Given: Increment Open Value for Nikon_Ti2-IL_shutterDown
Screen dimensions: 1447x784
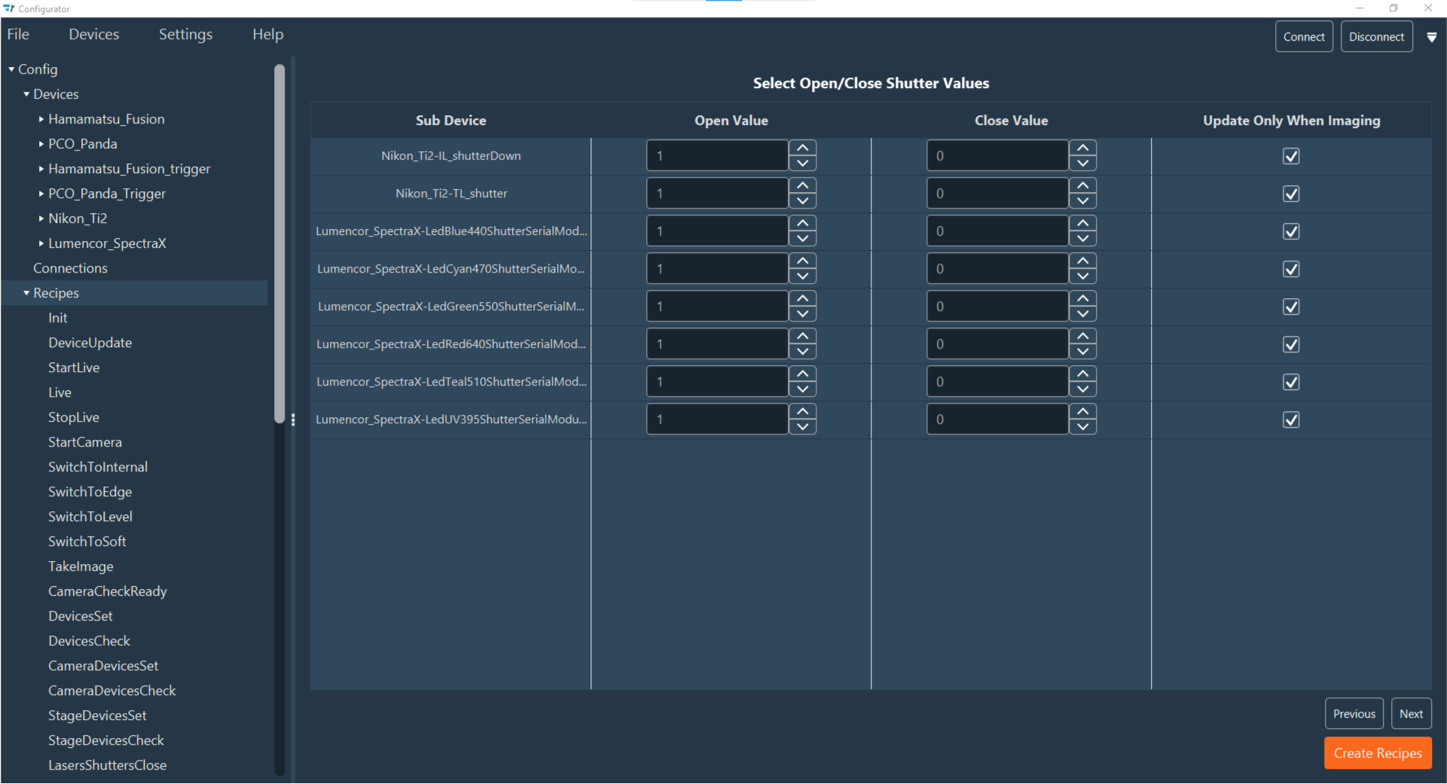Looking at the screenshot, I should point(802,148).
